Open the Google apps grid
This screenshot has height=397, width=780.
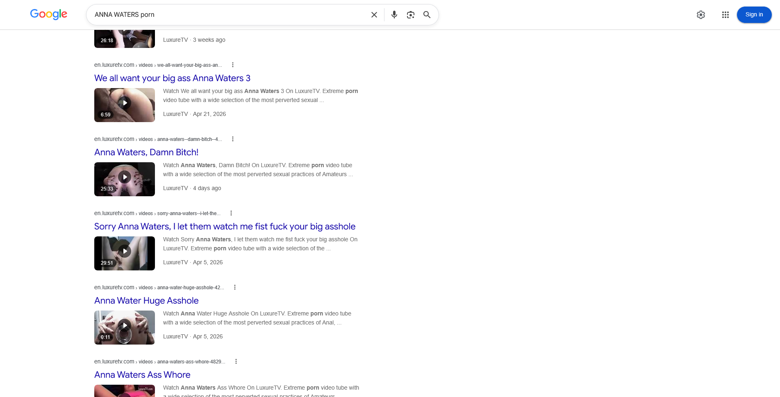click(x=725, y=15)
